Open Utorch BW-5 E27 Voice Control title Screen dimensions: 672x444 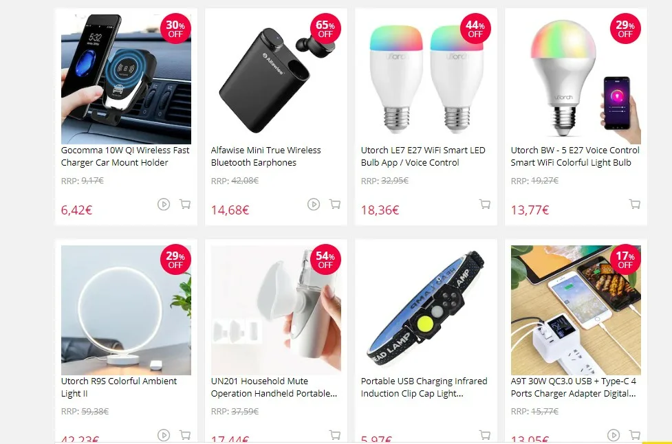[x=575, y=156]
